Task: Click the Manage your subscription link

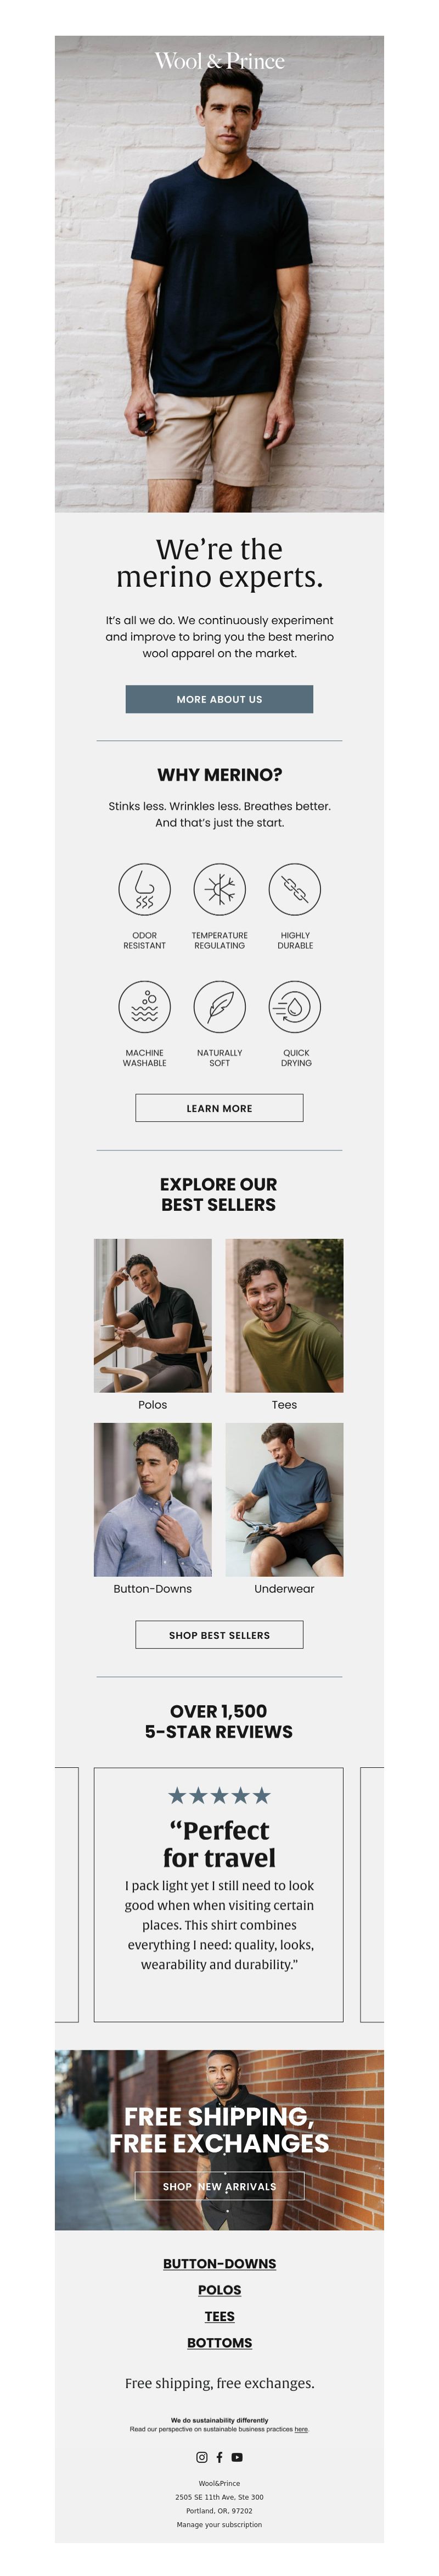Action: click(219, 2524)
